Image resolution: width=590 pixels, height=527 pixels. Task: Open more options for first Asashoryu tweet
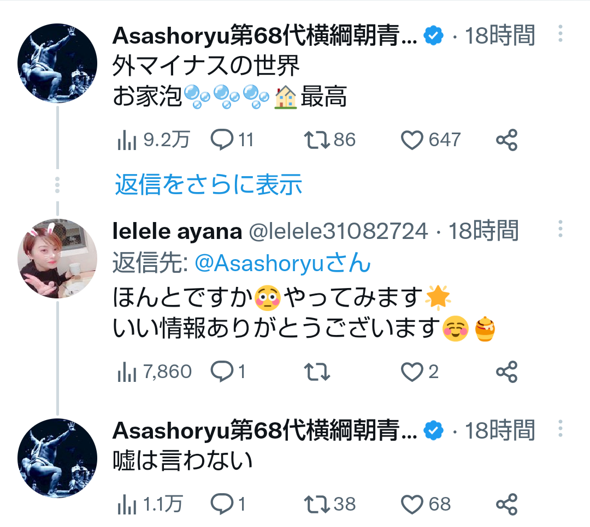(560, 34)
